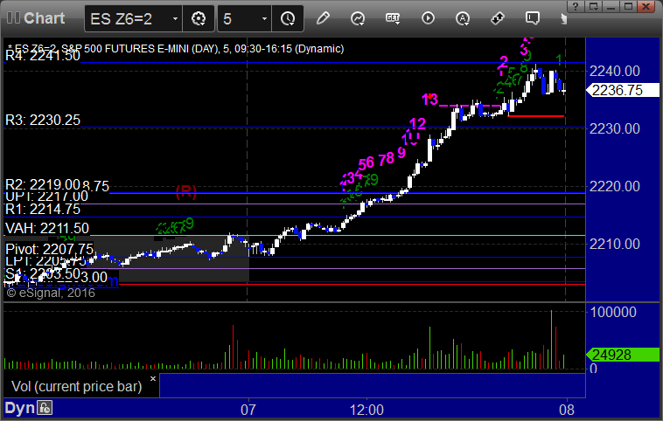Click the Chart title grip handle

tap(13, 18)
